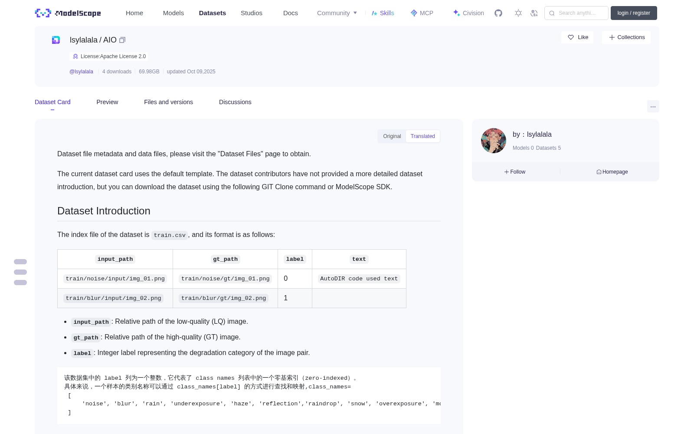Screen dimensions: 694x434
Task: Open the Datasets menu item
Action: pos(213,13)
